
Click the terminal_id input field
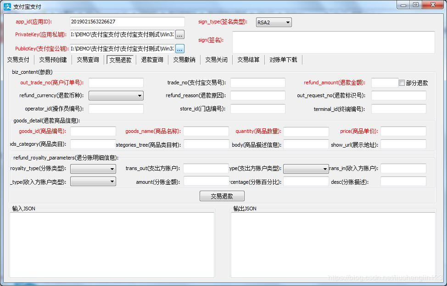[x=398, y=109]
